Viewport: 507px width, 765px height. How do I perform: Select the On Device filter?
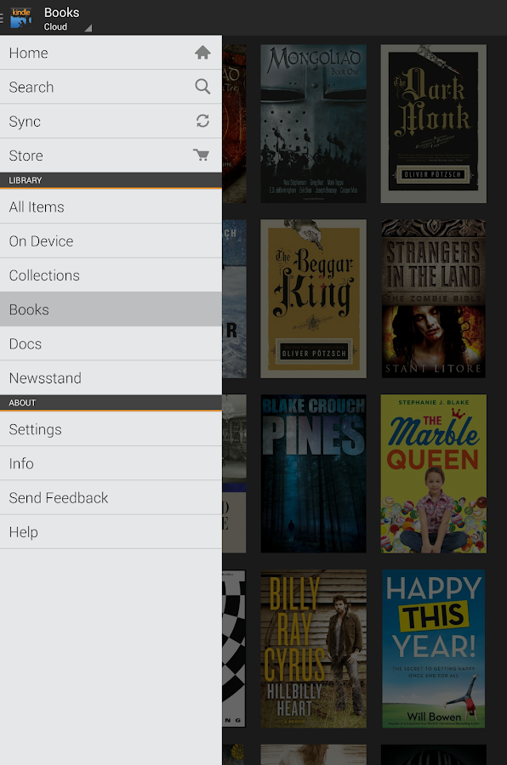111,241
